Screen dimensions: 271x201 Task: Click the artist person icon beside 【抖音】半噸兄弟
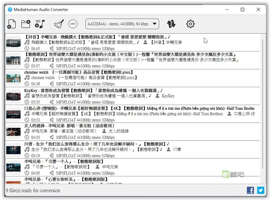point(145,42)
